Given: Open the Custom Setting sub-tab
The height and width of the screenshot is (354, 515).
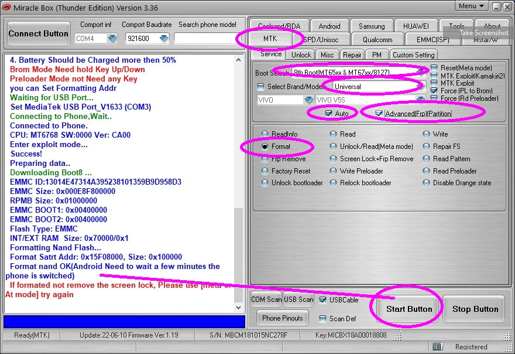Looking at the screenshot, I should [x=414, y=55].
